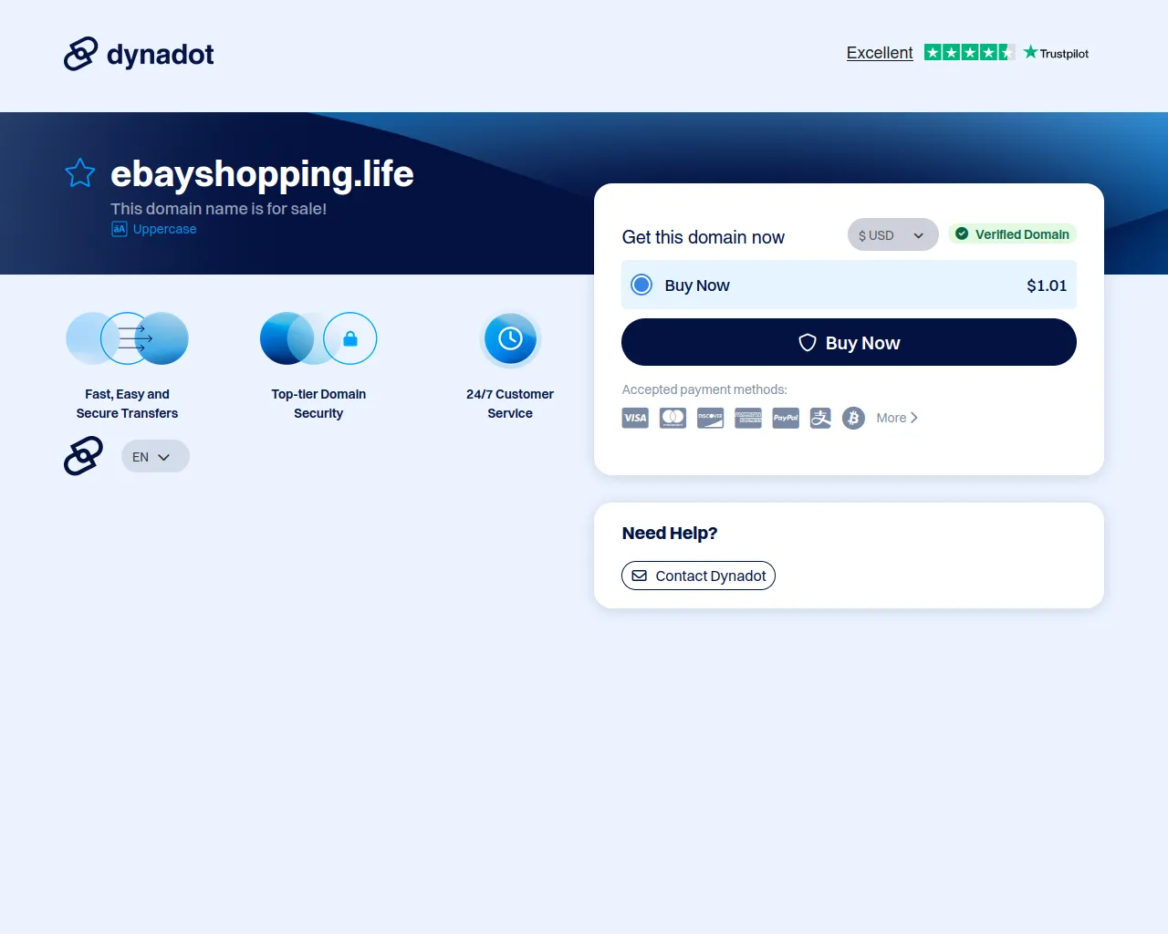This screenshot has width=1168, height=934.
Task: Select the Buy Now radio option
Action: pyautogui.click(x=641, y=285)
